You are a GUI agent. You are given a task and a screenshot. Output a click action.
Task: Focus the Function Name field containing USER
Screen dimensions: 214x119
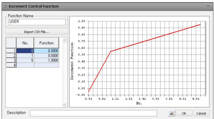coord(37,22)
